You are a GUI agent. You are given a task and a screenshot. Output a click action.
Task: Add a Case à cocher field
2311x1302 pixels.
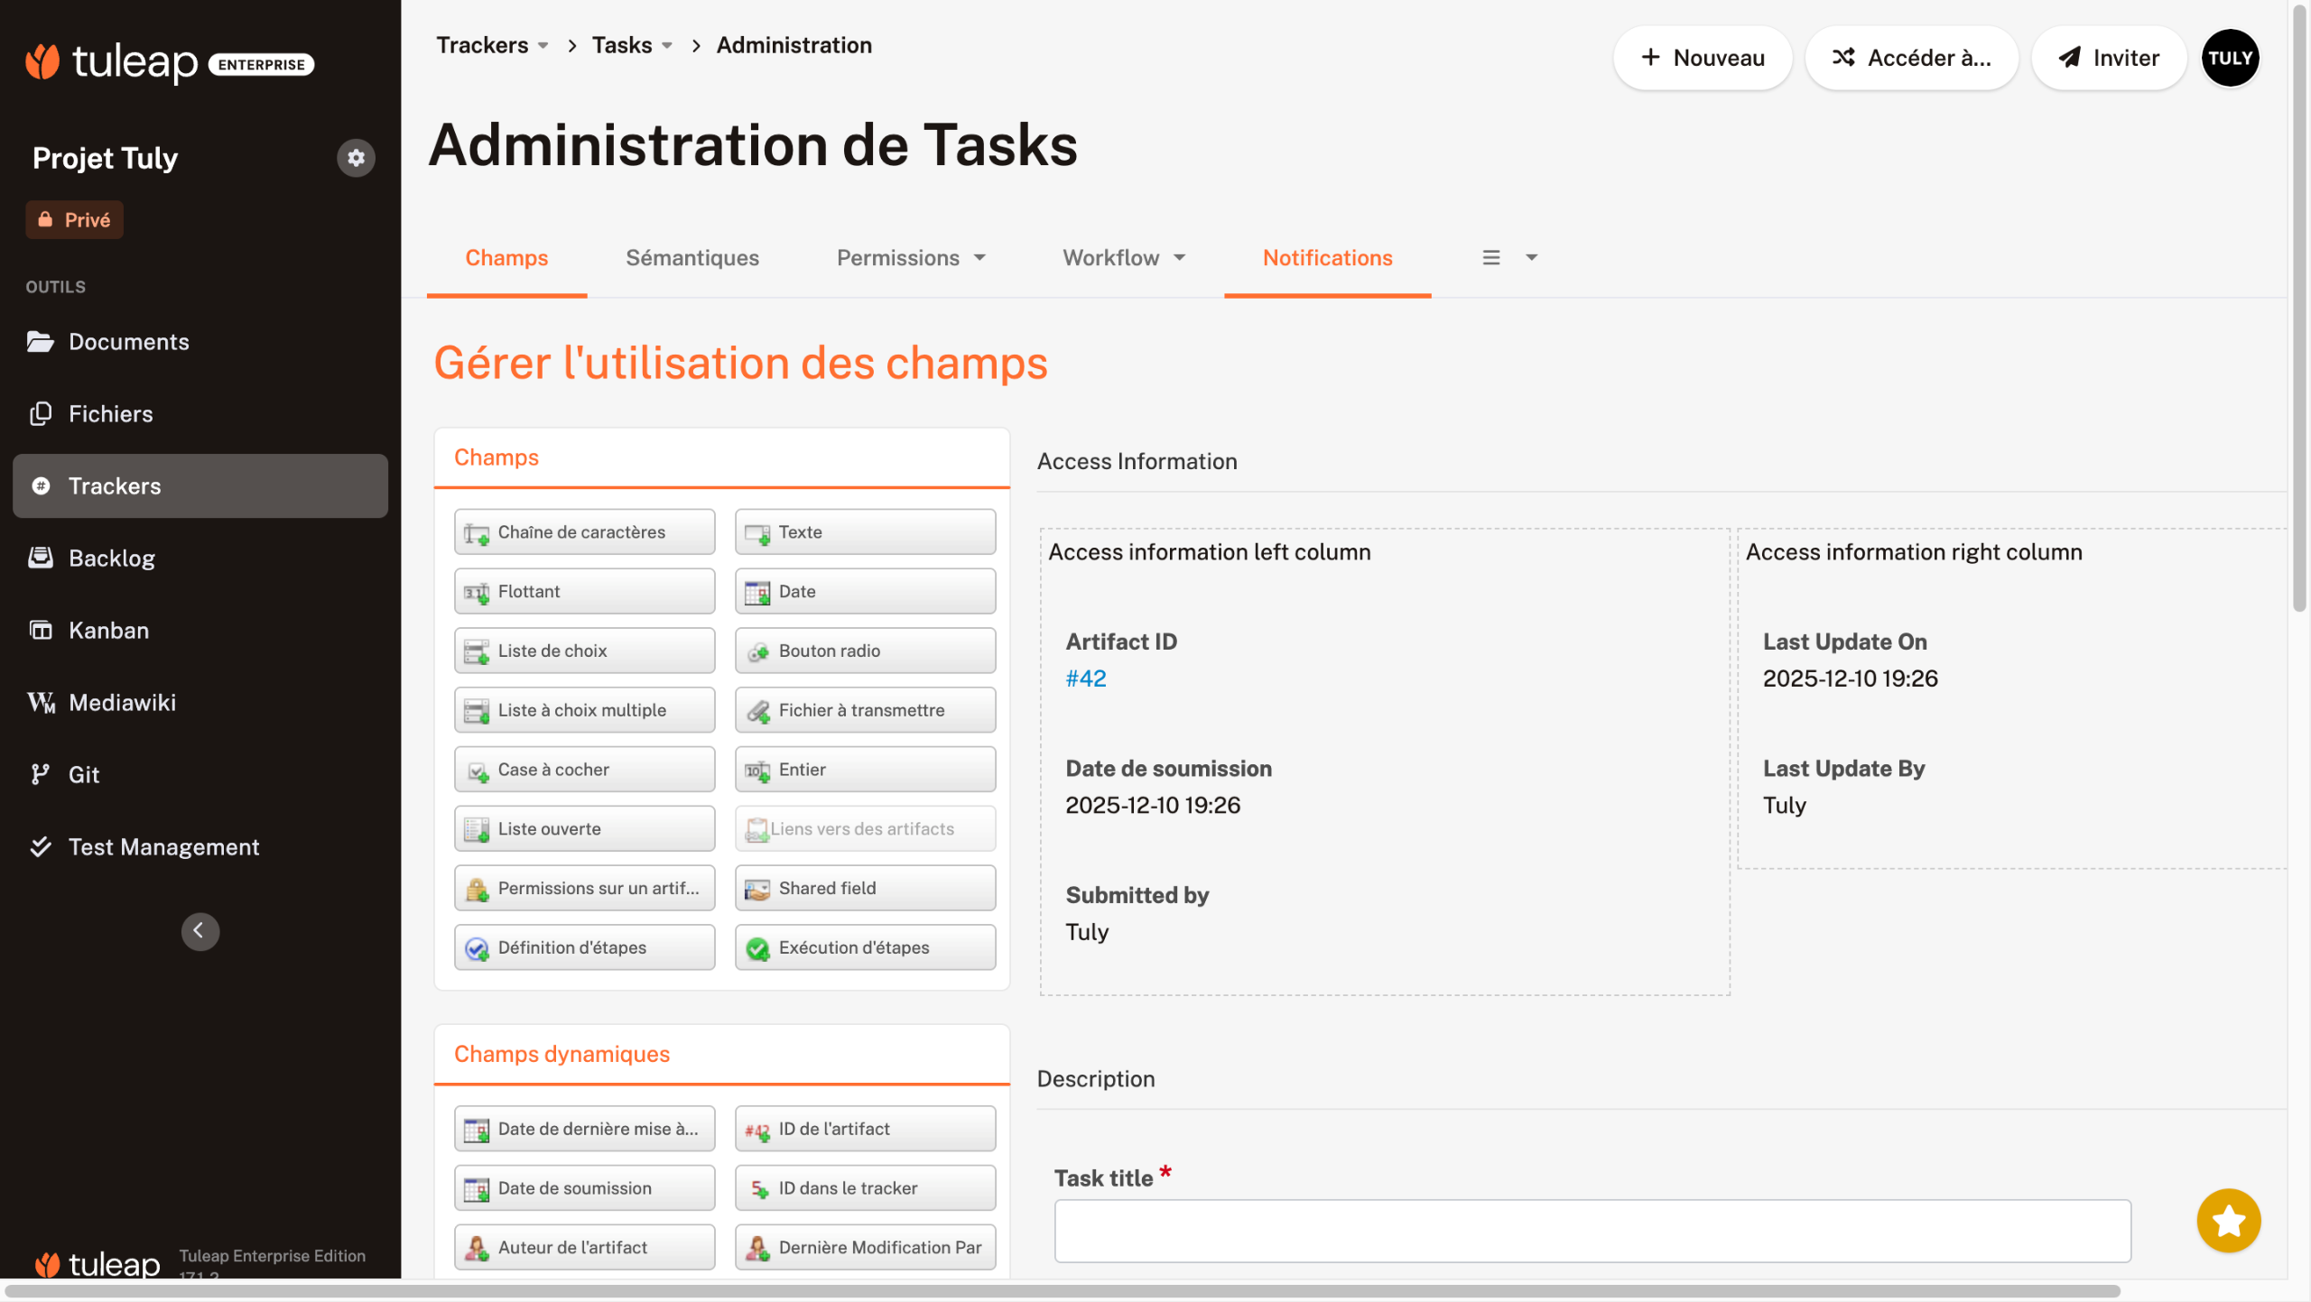pyautogui.click(x=584, y=769)
